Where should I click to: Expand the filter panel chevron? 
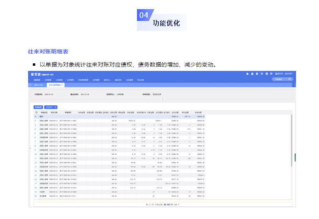pyautogui.click(x=163, y=99)
